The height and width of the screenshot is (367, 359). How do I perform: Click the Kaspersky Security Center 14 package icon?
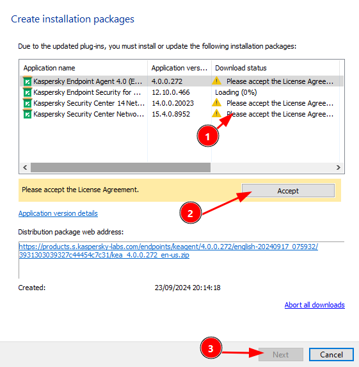28,103
